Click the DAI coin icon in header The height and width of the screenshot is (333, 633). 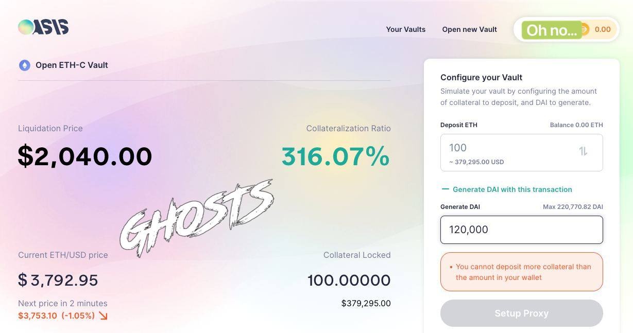(584, 29)
